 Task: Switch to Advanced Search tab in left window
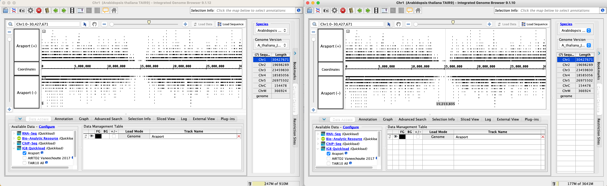click(108, 119)
